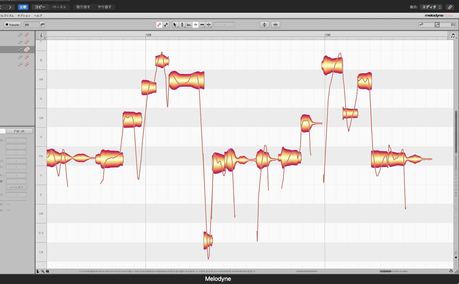Open the treble clef pitch grid options

pos(41,35)
